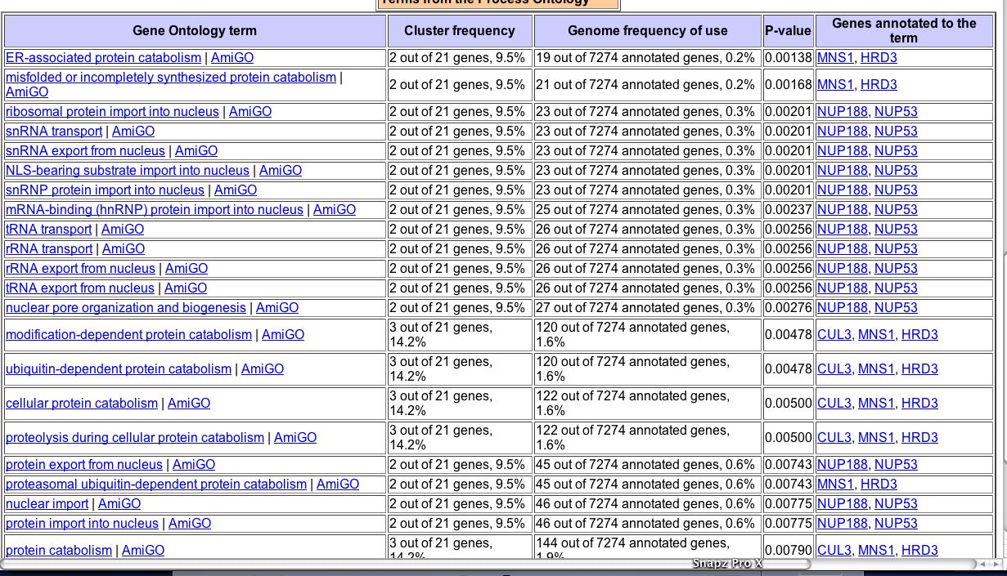Select the "Genome frequency of use" header
This screenshot has height=576, width=1007.
tap(648, 31)
